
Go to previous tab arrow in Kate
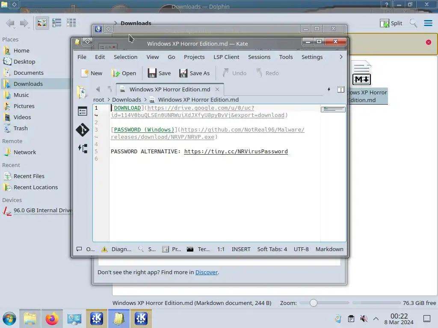98,89
